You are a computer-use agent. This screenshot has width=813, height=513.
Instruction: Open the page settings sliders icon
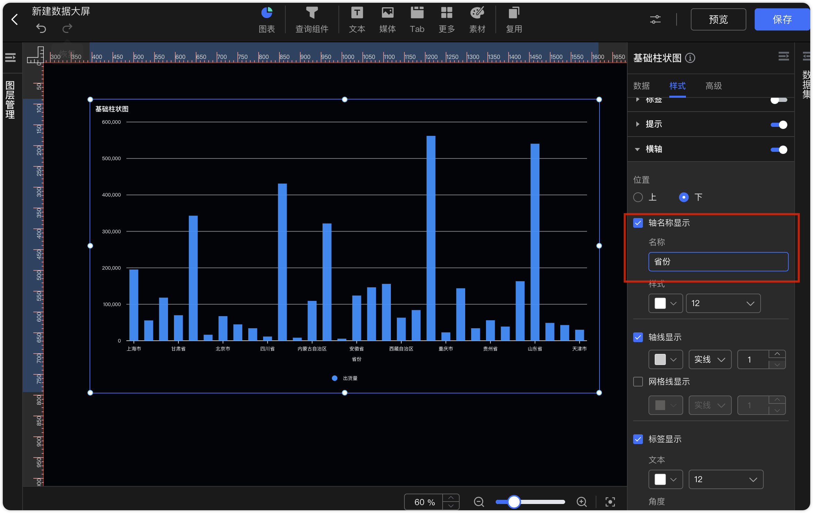tap(655, 19)
